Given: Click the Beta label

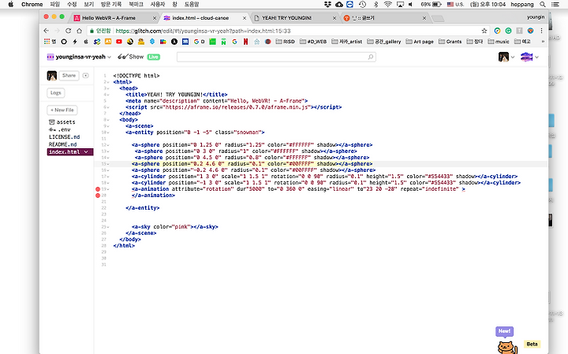Looking at the screenshot, I should point(532,345).
